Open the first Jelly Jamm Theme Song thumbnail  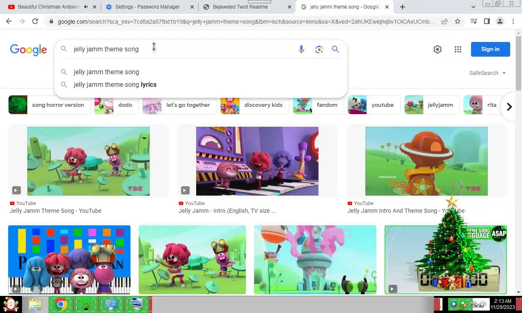pos(88,161)
